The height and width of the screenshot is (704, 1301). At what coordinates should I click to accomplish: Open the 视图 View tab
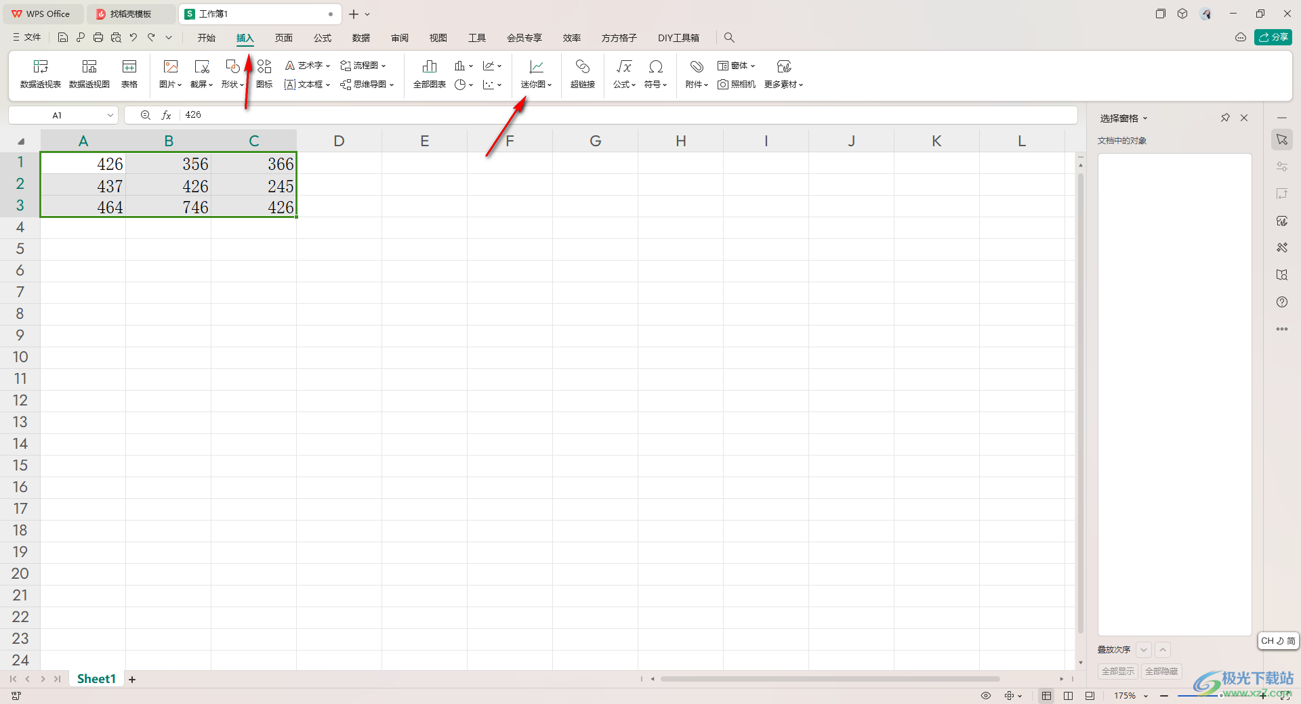[x=438, y=38]
